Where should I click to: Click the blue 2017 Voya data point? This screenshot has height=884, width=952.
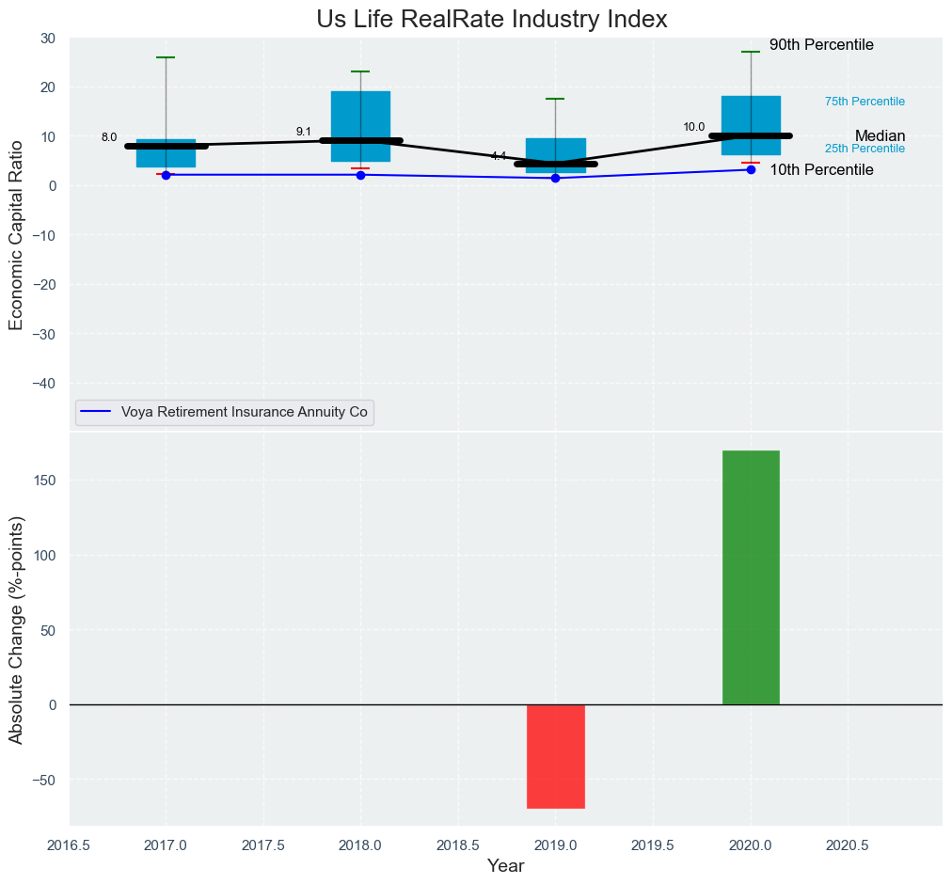[166, 175]
